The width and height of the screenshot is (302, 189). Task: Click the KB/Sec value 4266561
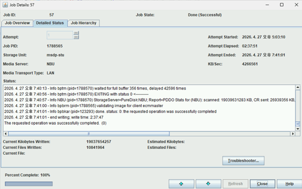[250, 64]
